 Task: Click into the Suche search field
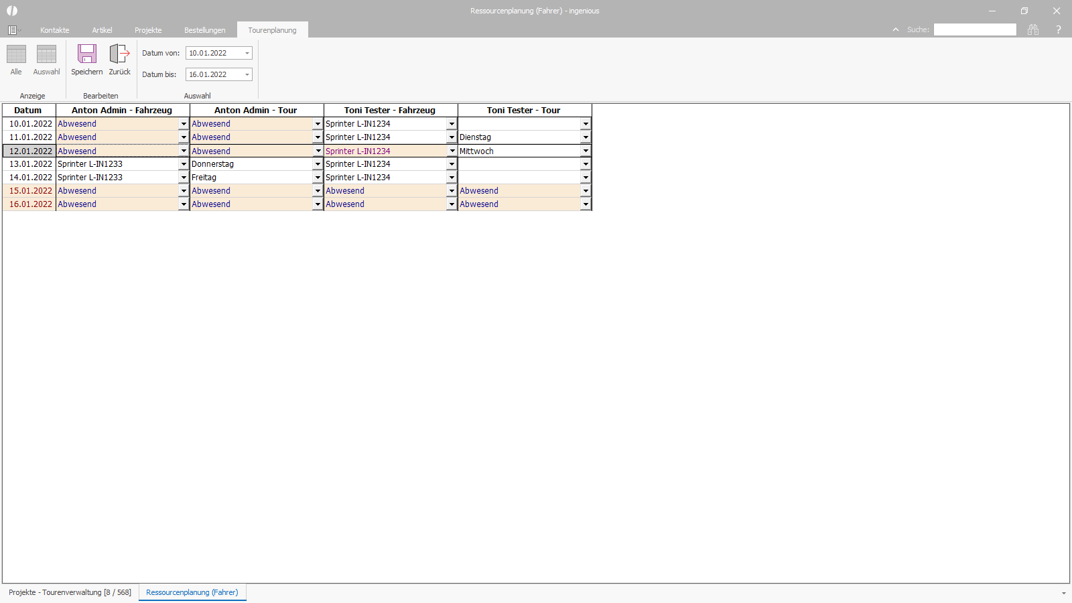(975, 29)
